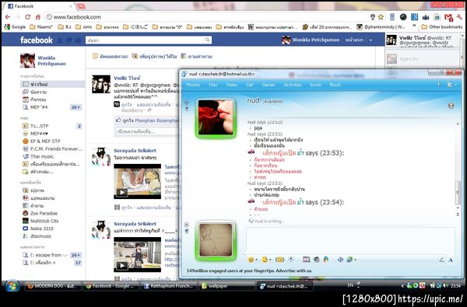Switch to MODERN DOG taskbar window
The height and width of the screenshot is (307, 467).
[x=53, y=286]
